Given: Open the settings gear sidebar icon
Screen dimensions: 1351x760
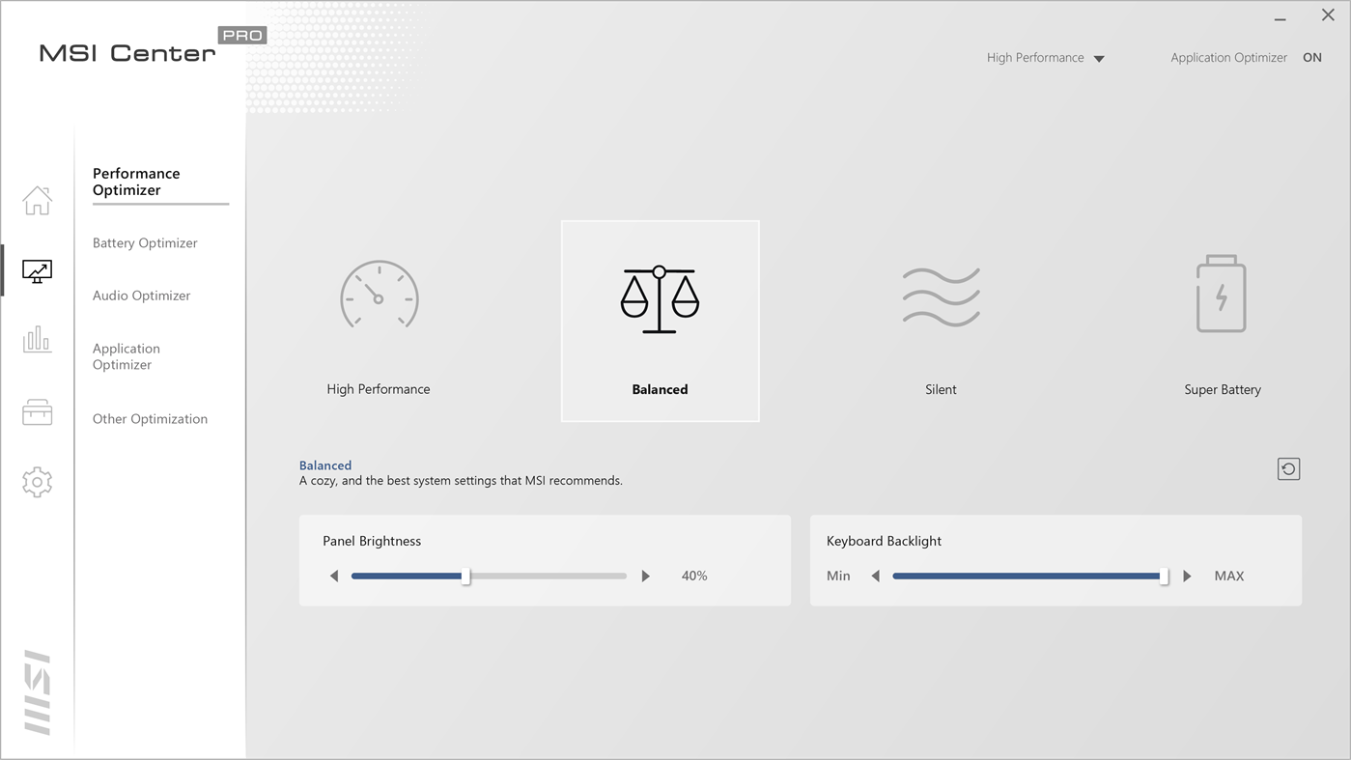Looking at the screenshot, I should (37, 482).
